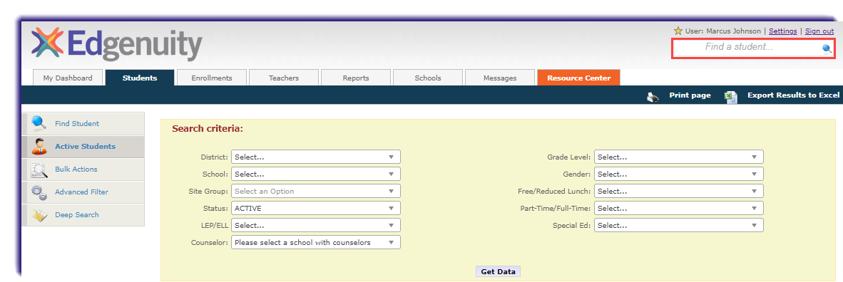This screenshot has width=843, height=282.
Task: Open the District dropdown
Action: coord(315,157)
